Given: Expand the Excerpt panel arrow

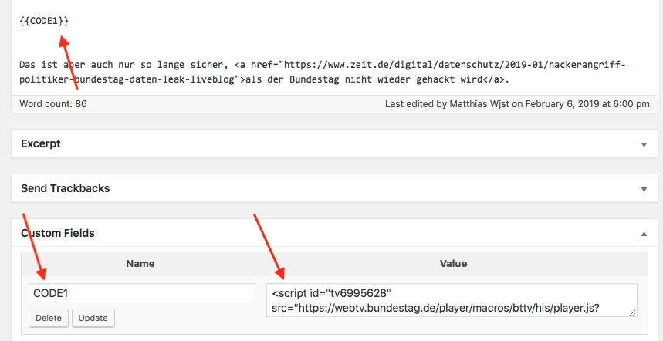Looking at the screenshot, I should coord(644,144).
